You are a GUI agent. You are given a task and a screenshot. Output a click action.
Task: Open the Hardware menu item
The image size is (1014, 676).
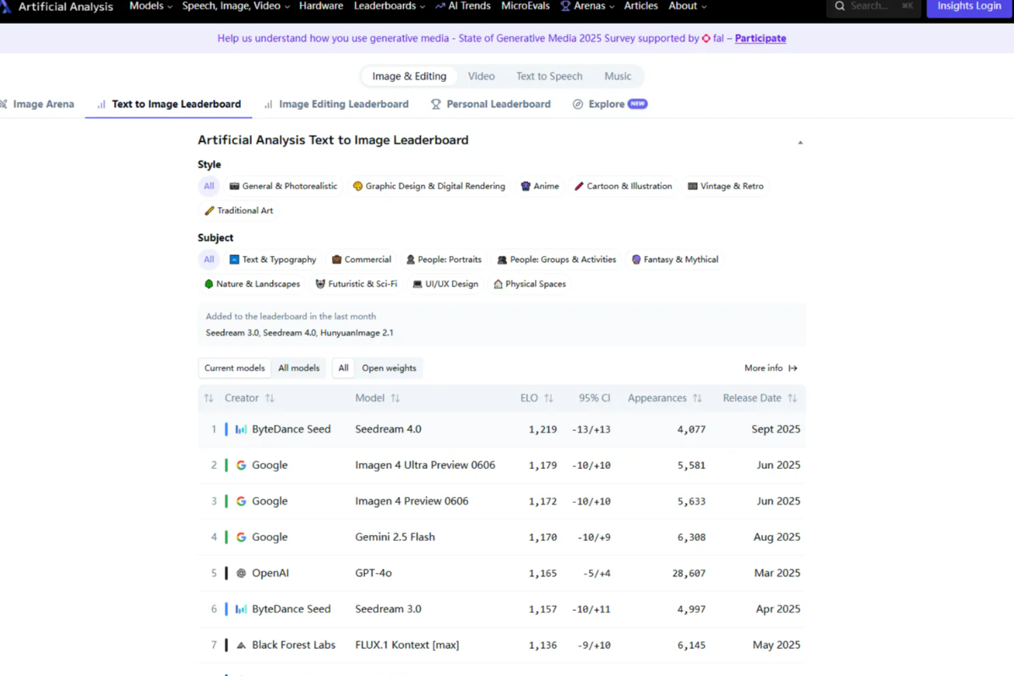[x=321, y=6]
